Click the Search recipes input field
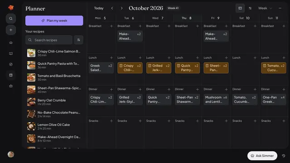The image size is (290, 163). (49, 40)
